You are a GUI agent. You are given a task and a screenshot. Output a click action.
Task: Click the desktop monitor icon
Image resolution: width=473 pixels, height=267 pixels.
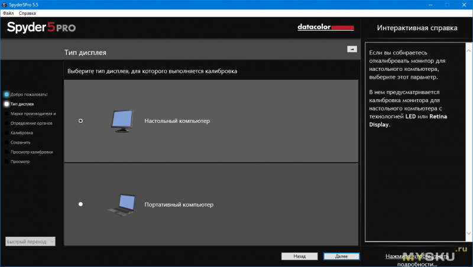(122, 121)
